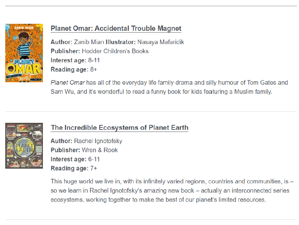
Task: Click the interest age 6-11 text
Action: pyautogui.click(x=94, y=159)
